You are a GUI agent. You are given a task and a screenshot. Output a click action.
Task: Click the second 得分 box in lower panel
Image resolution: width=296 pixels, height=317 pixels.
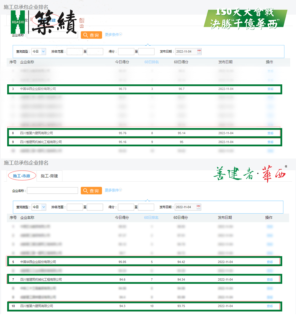(x=146, y=207)
